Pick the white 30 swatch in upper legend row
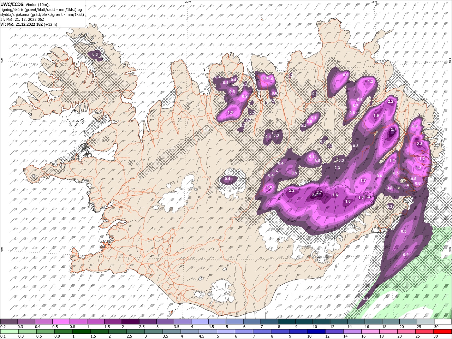Screen dimensions: 452x339 (x=442, y=321)
